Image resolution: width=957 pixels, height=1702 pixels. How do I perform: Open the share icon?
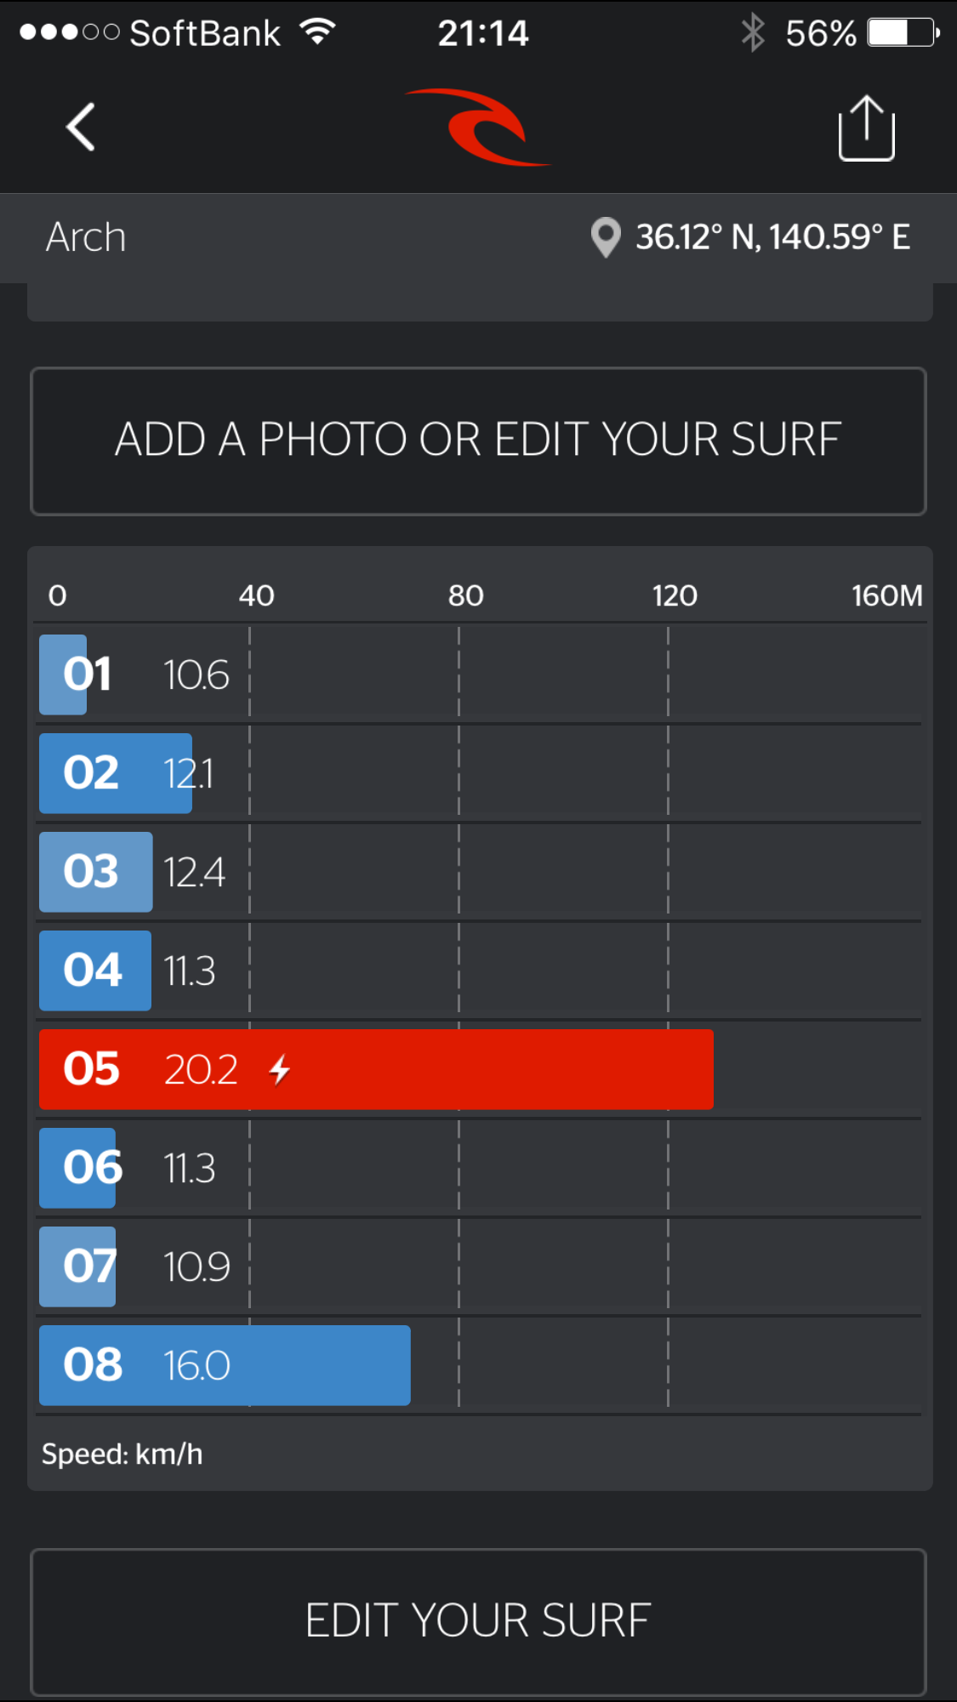866,128
